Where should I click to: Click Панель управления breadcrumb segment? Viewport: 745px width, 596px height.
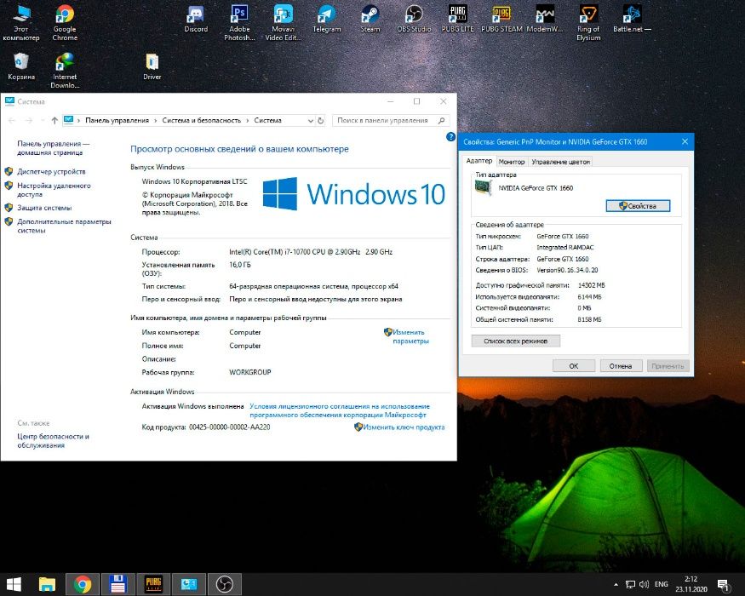click(117, 121)
